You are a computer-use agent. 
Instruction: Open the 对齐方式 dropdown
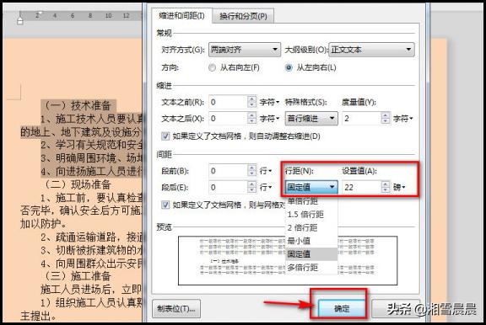pyautogui.click(x=245, y=50)
